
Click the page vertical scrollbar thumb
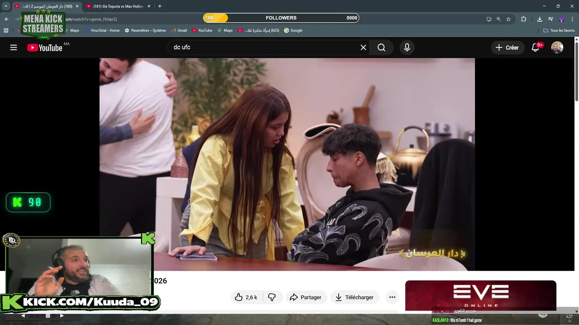click(x=576, y=72)
